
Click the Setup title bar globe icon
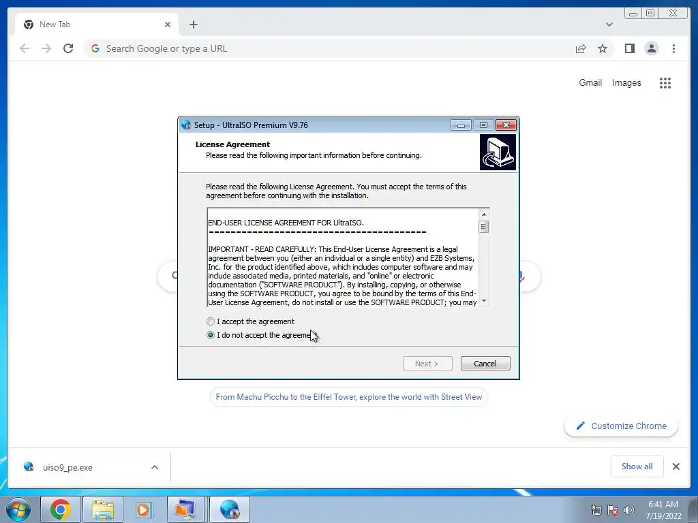[186, 125]
